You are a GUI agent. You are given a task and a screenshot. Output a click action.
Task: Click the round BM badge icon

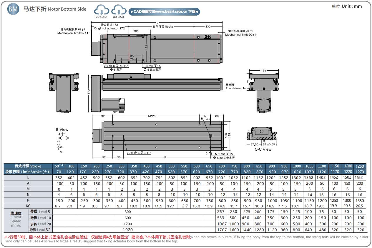[x=13, y=9]
